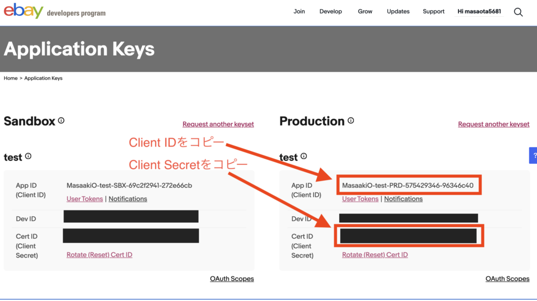This screenshot has width=537, height=301.
Task: Open the blue help question-mark tab
Action: 533,155
